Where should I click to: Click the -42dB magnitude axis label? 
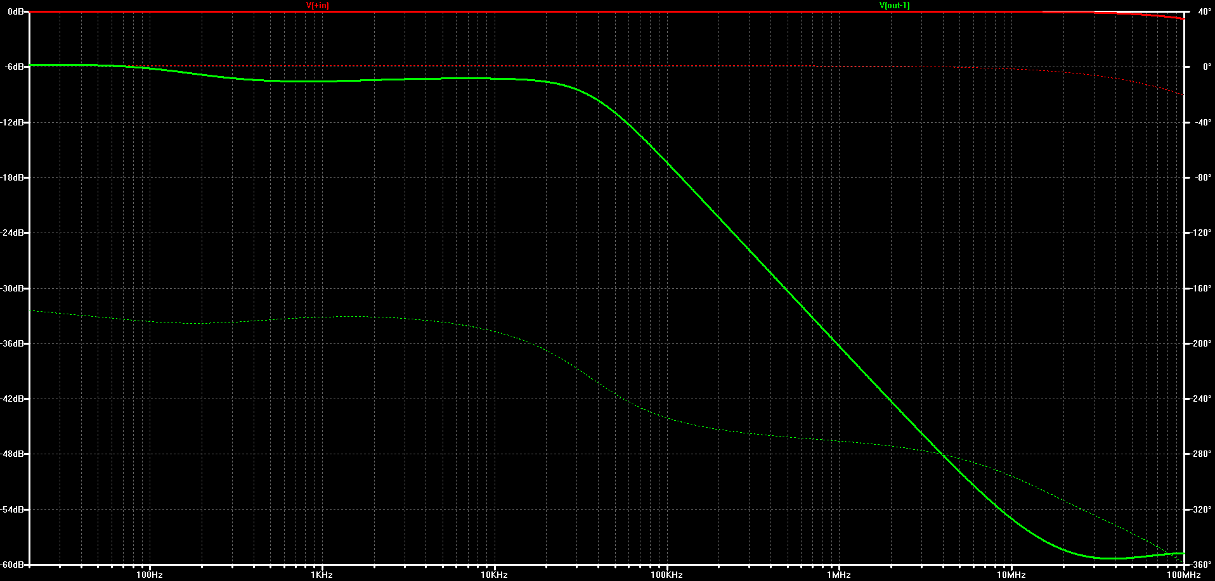point(13,399)
